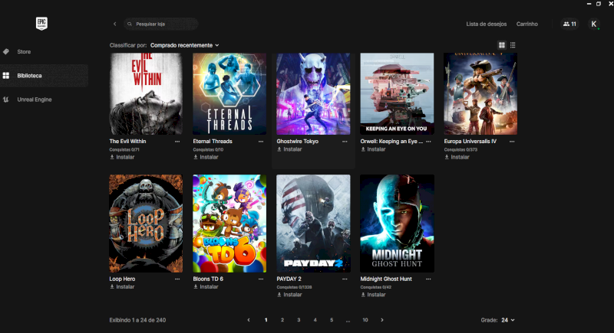The image size is (614, 333).
Task: Install The Evil Within
Action: (x=122, y=157)
